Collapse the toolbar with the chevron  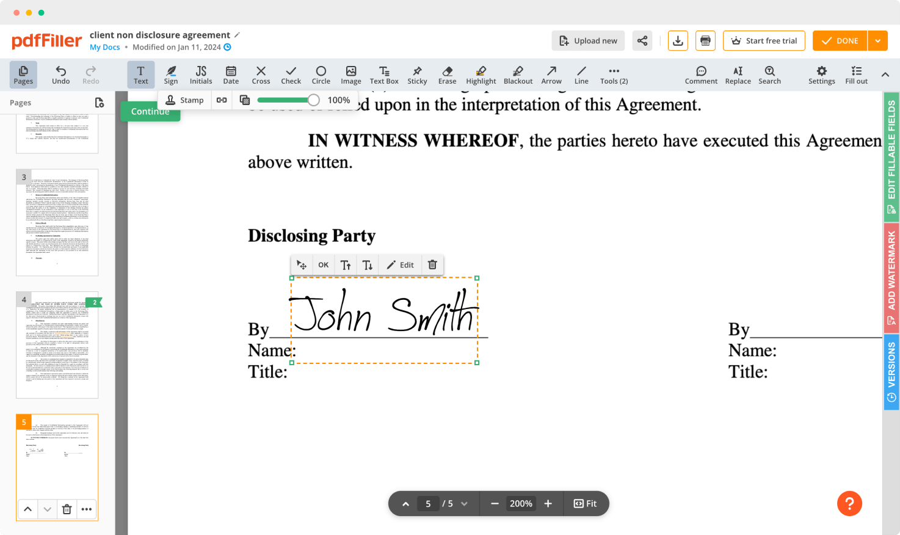click(x=885, y=75)
